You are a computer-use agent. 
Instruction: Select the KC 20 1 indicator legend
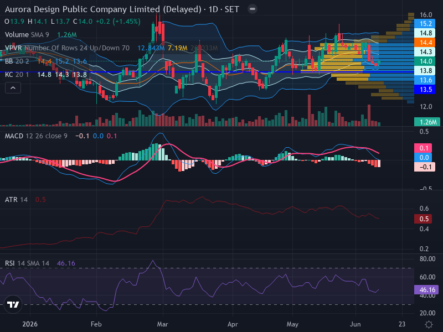17,75
